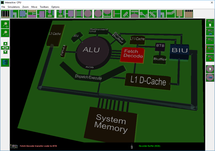Click the move left arrow

pos(3,48)
